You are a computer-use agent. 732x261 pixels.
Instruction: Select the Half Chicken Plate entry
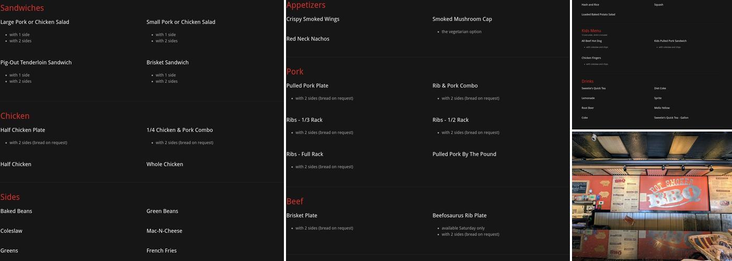point(22,130)
